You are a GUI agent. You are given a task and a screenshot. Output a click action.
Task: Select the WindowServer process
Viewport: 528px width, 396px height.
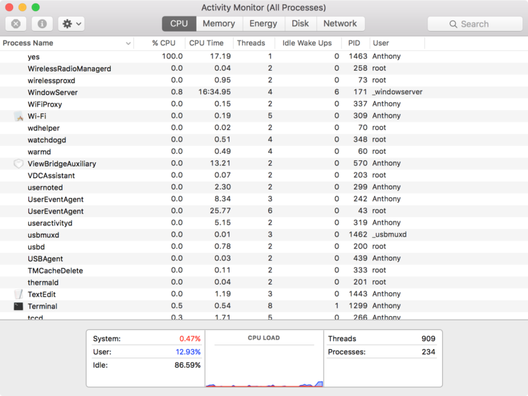pos(264,92)
